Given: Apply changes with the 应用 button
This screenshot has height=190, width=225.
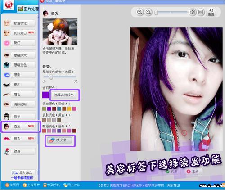Looking at the screenshot, I should (x=172, y=172).
